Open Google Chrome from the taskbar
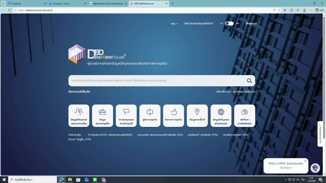 click(x=103, y=179)
